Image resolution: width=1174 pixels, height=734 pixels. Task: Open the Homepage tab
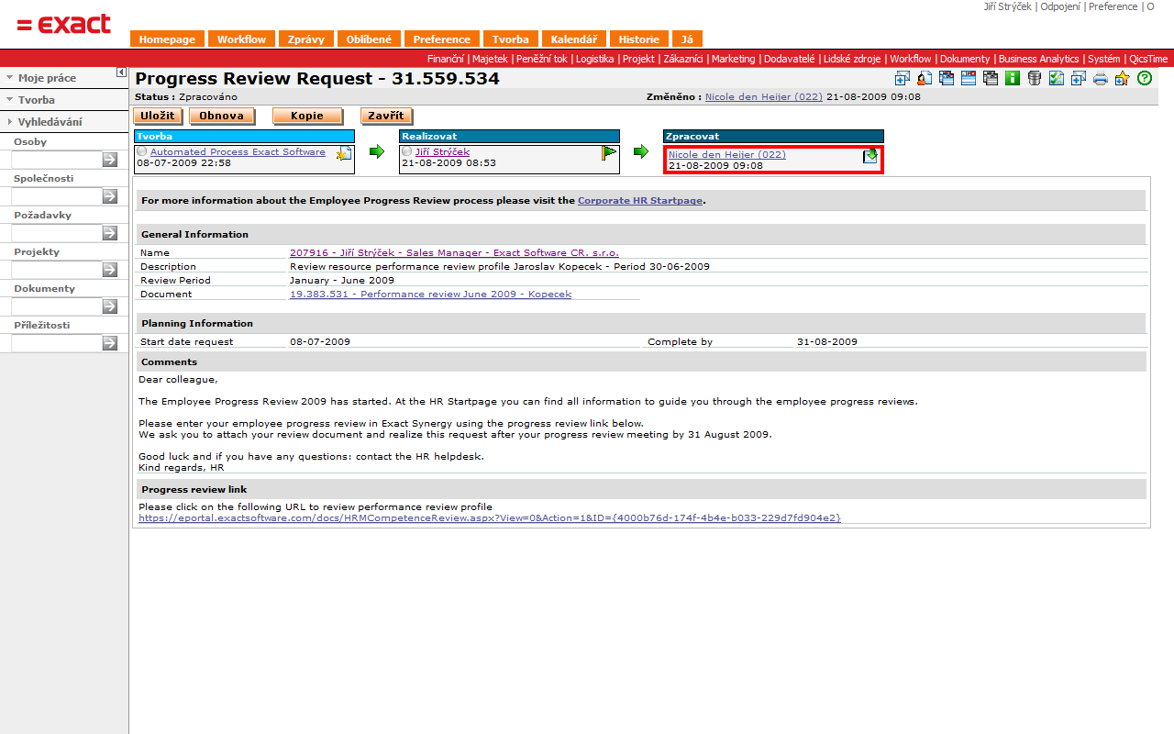coord(167,39)
